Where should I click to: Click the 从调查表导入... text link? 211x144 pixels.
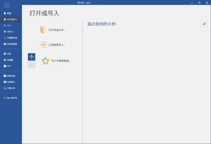coord(57,45)
